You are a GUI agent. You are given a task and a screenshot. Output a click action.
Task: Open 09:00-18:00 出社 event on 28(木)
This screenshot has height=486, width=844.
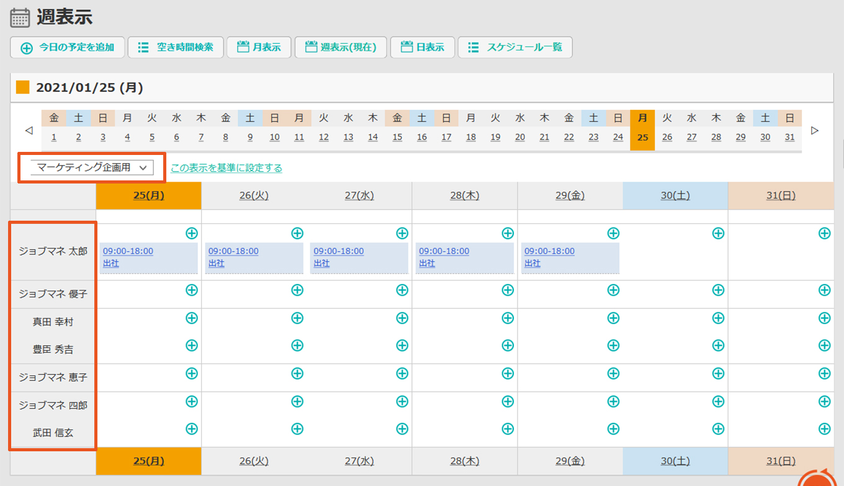click(465, 258)
